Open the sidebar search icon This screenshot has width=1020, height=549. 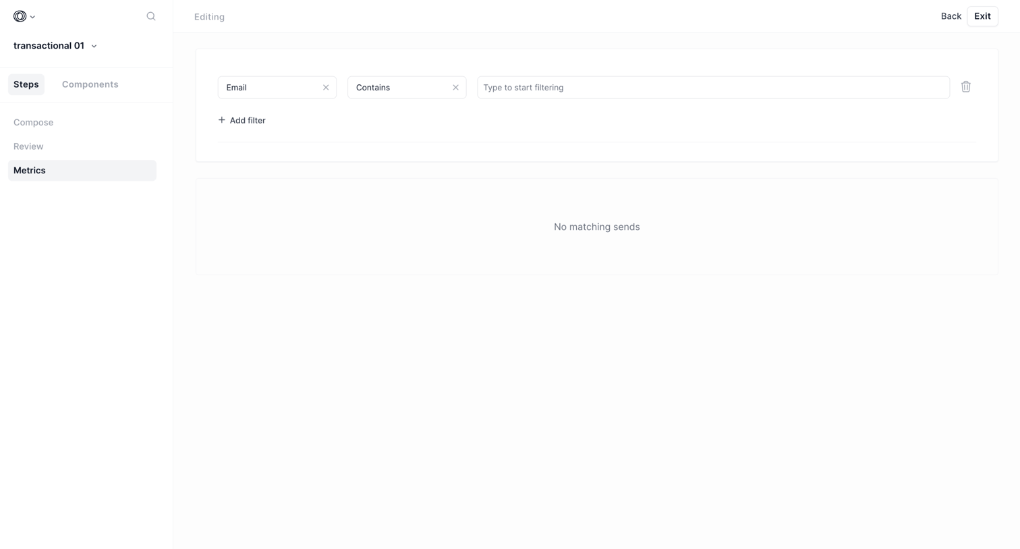point(151,16)
